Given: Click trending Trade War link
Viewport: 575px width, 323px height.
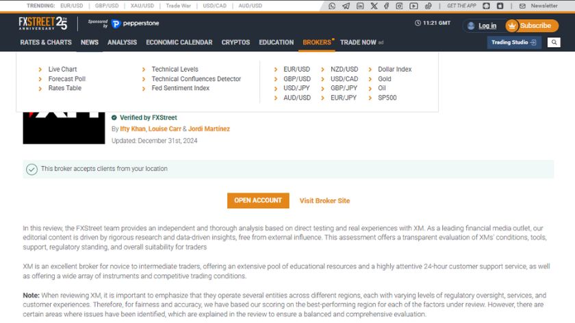Looking at the screenshot, I should click(x=178, y=6).
